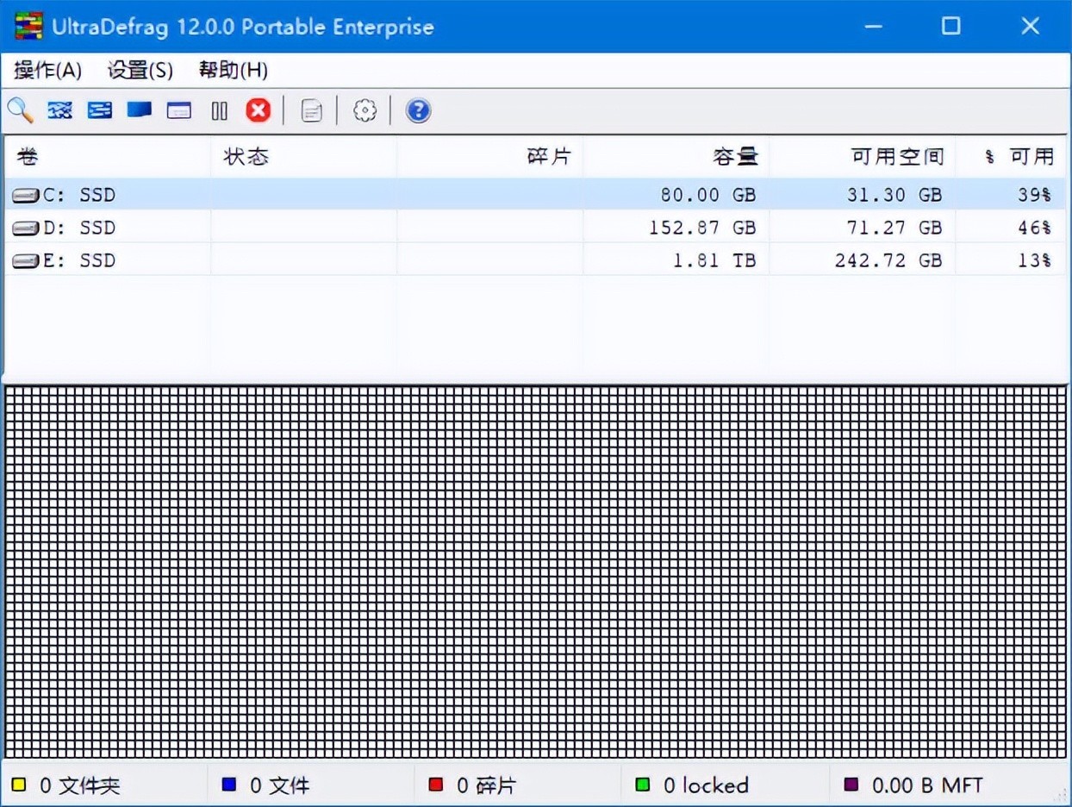Screen dimensions: 1072x807
Task: Open the 设置(S) menu
Action: [x=140, y=71]
